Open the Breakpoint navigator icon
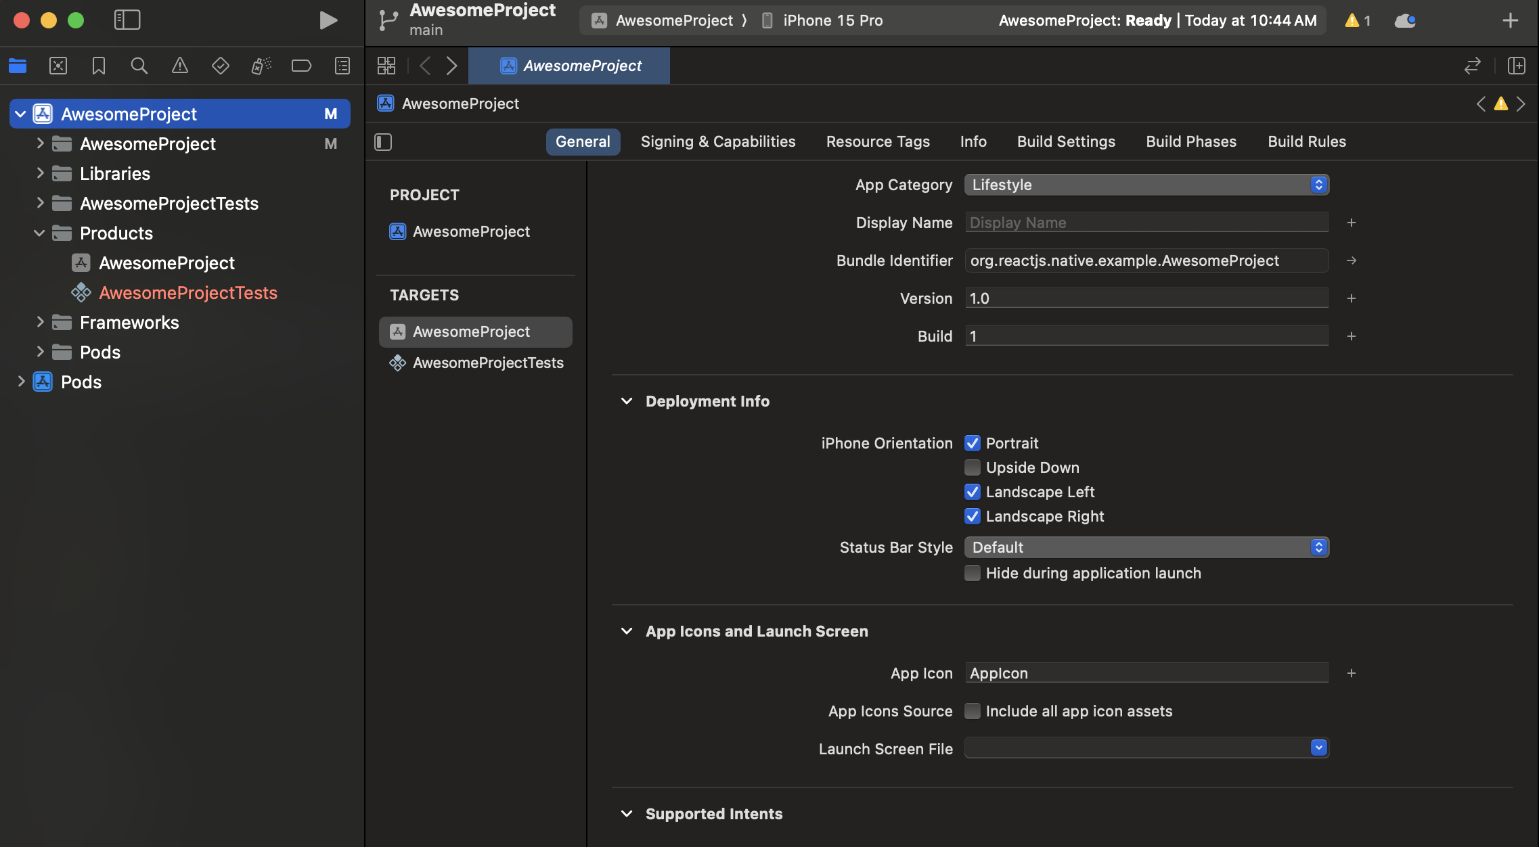 [x=301, y=66]
